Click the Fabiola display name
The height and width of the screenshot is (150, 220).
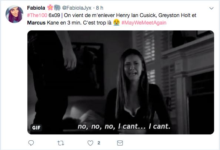point(36,8)
